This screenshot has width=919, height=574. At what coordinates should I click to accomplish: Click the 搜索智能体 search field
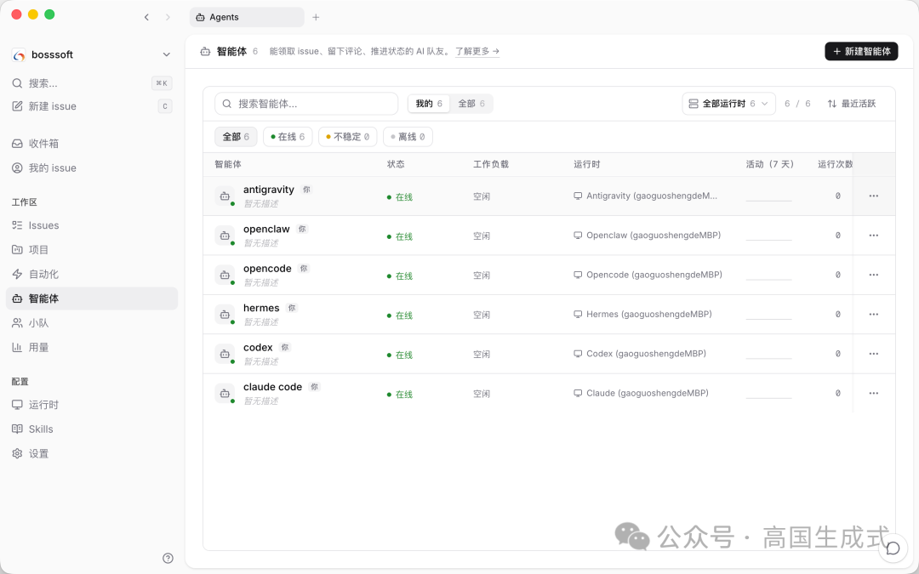(306, 104)
